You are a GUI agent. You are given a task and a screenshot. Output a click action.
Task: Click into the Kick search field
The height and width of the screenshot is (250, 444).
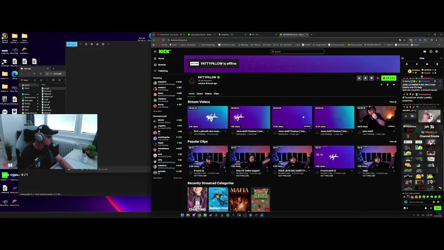297,51
